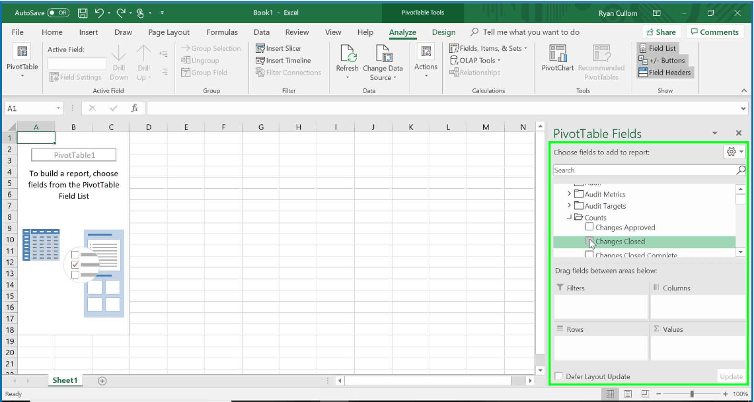Click the Filters area box
Image resolution: width=754 pixels, height=402 pixels.
tap(601, 307)
